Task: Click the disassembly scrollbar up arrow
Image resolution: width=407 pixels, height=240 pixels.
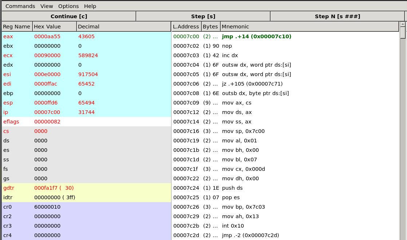Action: (403, 24)
